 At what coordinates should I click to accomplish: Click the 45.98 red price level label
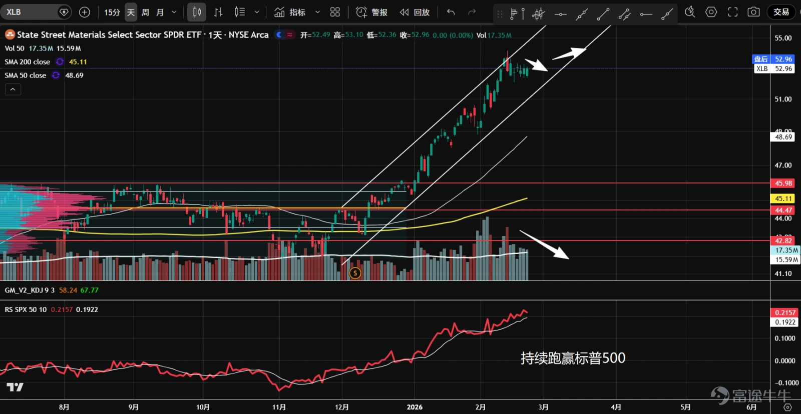pyautogui.click(x=783, y=183)
